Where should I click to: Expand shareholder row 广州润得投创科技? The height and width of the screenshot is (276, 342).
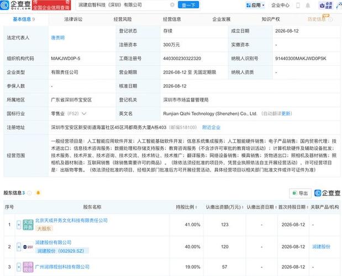[x=19, y=267]
